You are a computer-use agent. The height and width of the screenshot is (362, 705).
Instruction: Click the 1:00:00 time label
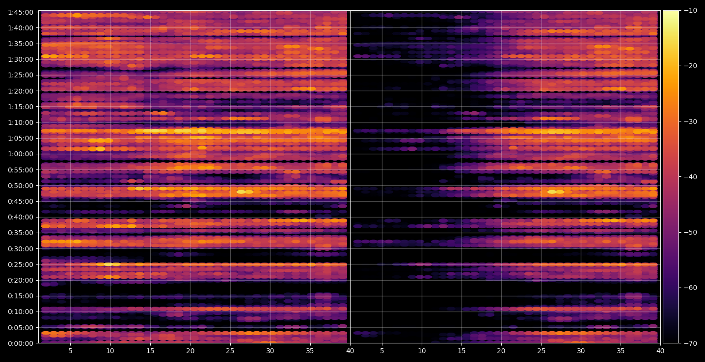pos(21,154)
